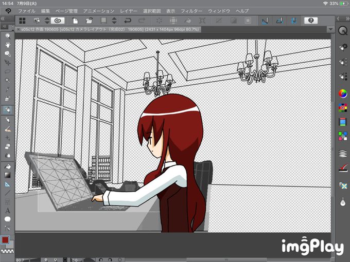Open the ページ管理 menu

(x=66, y=11)
